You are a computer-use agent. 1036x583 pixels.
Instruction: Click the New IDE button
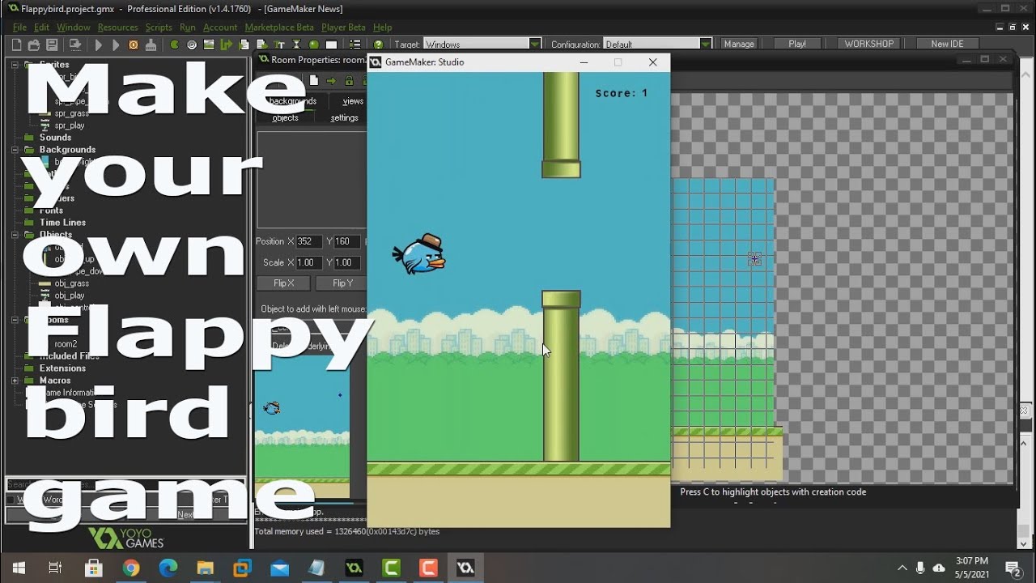click(947, 44)
